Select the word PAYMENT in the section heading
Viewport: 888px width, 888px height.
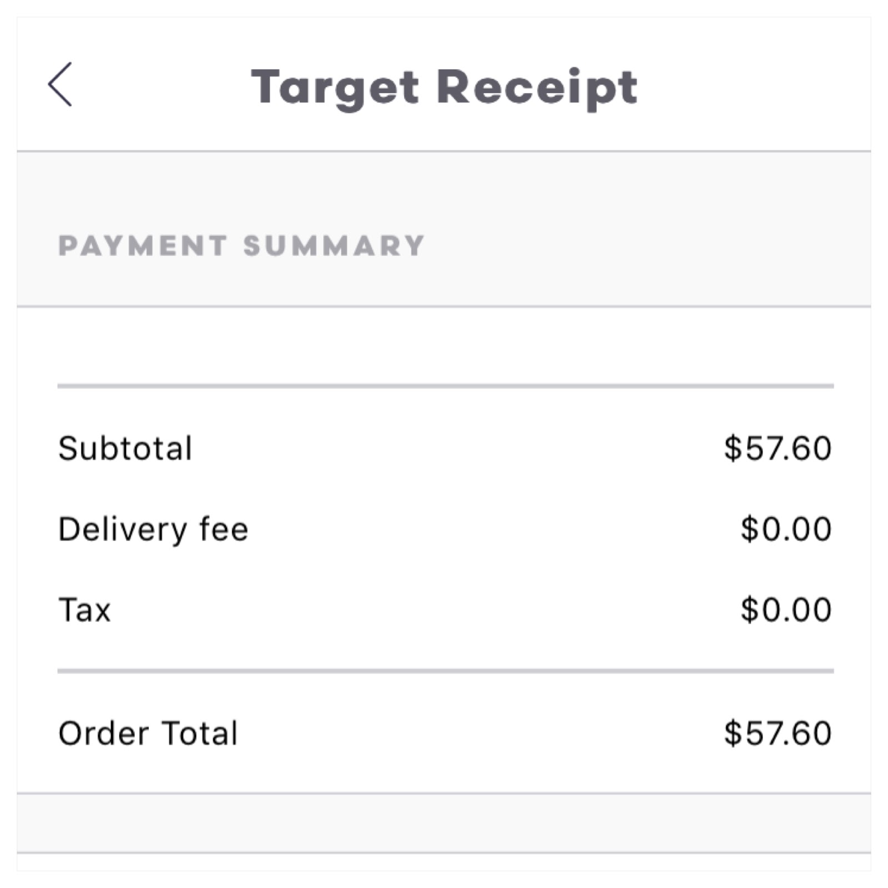pyautogui.click(x=143, y=246)
